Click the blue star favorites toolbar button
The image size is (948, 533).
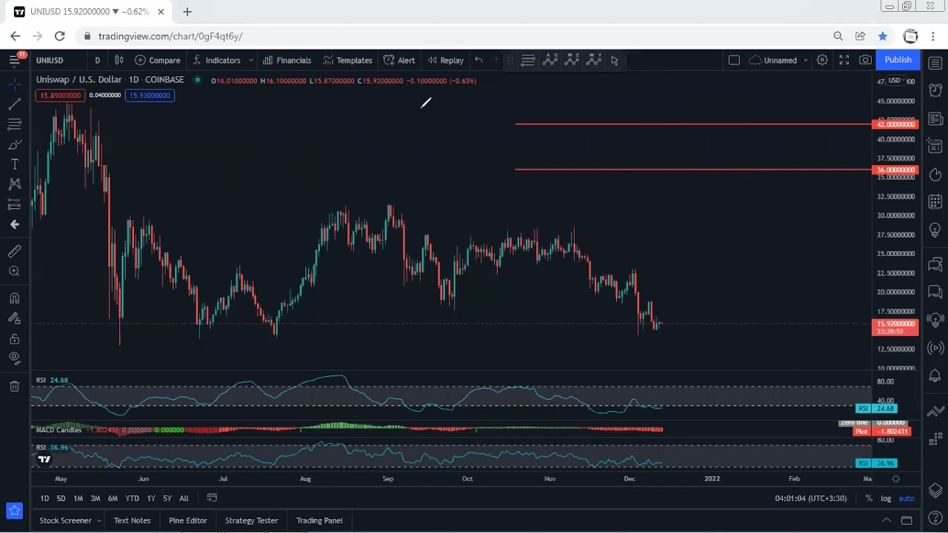click(x=14, y=511)
